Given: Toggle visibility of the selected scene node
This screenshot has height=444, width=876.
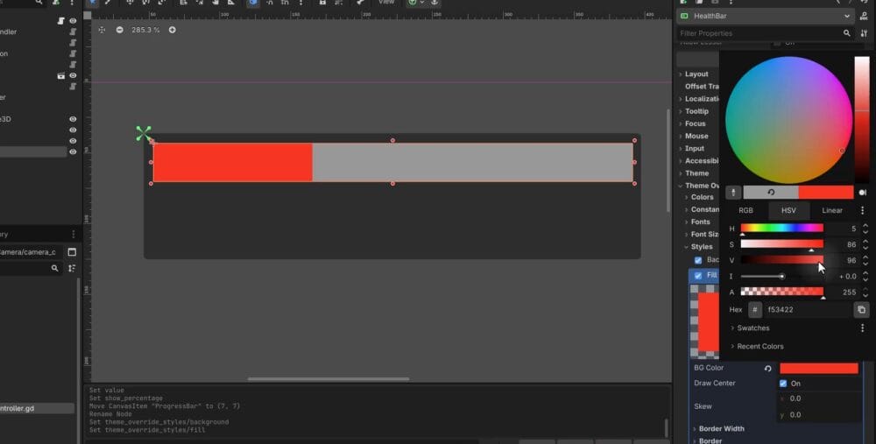Looking at the screenshot, I should coord(73,152).
